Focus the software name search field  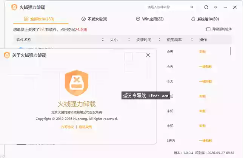pyautogui.click(x=168, y=7)
